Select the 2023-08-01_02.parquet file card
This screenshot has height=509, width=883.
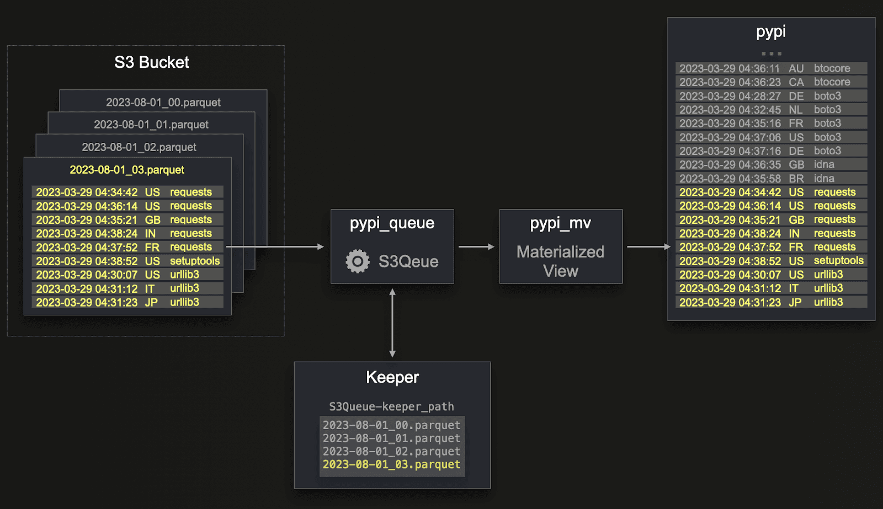coord(139,147)
